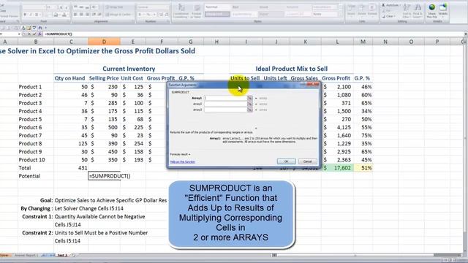Click the Enter checkmark in formula bar
Viewport: 468px width, 263px height.
pyautogui.click(x=34, y=34)
